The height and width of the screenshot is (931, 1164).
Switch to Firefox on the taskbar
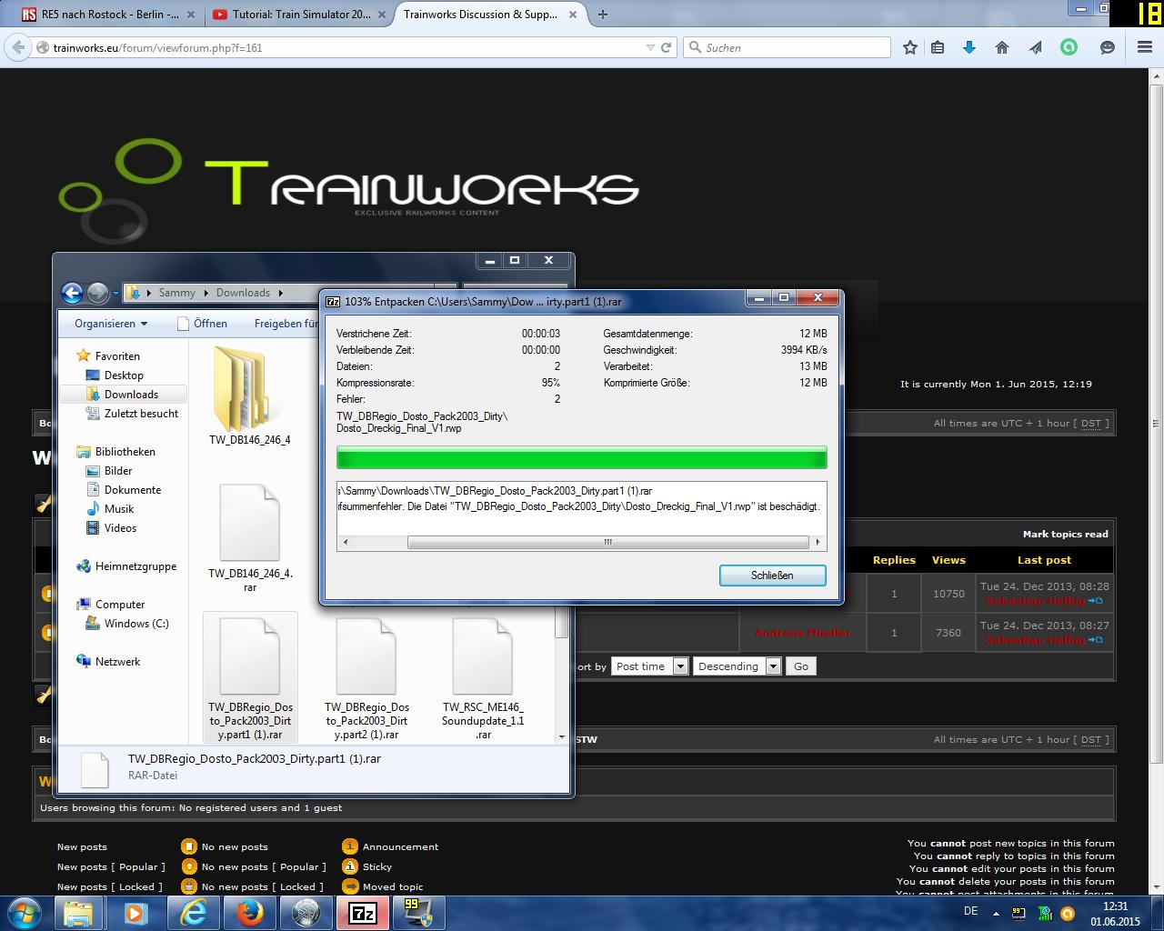(x=248, y=912)
